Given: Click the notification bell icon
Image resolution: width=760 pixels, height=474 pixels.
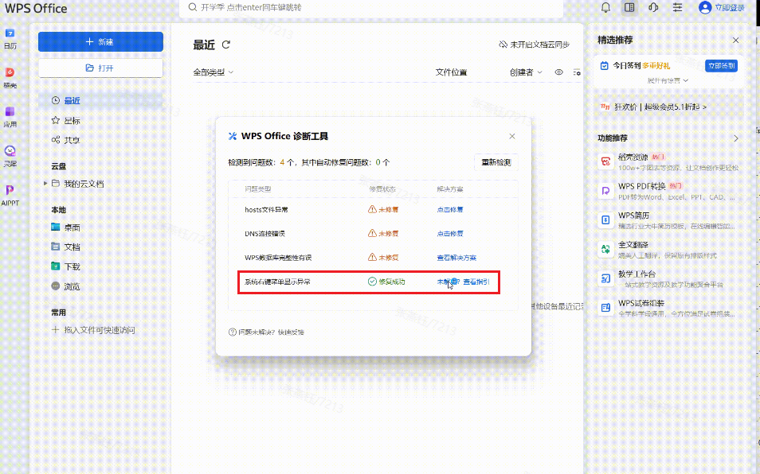Looking at the screenshot, I should click(606, 7).
